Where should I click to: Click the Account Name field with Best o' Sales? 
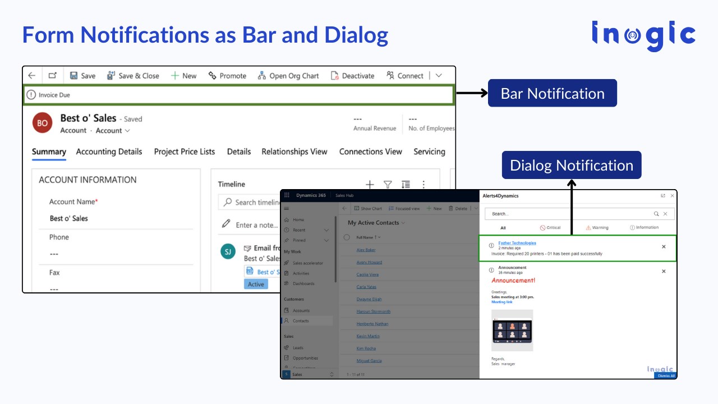[x=69, y=218]
